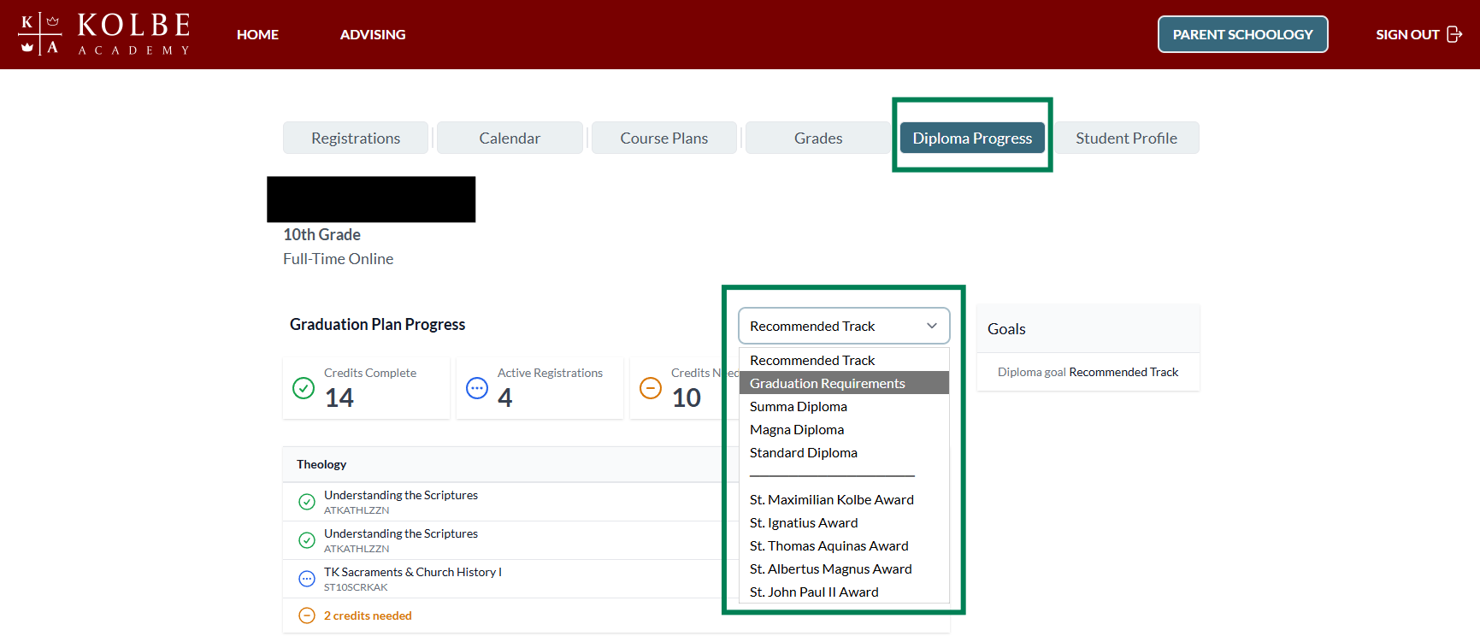
Task: Click the Active Registrations count 4
Action: pos(505,398)
